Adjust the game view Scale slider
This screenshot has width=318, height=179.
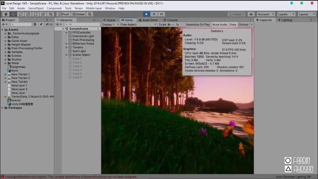pos(171,24)
